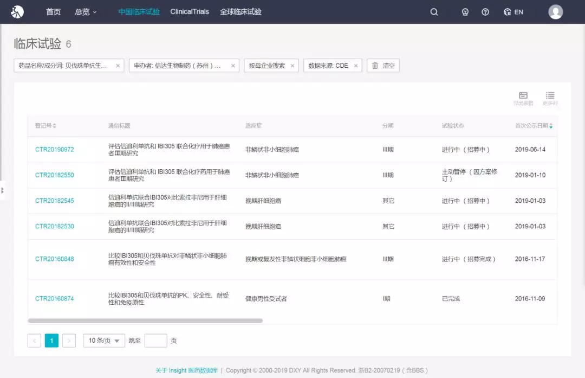Click the 进行中（招募完成）status cell
Viewport: 585px width, 378px height.
(469, 259)
